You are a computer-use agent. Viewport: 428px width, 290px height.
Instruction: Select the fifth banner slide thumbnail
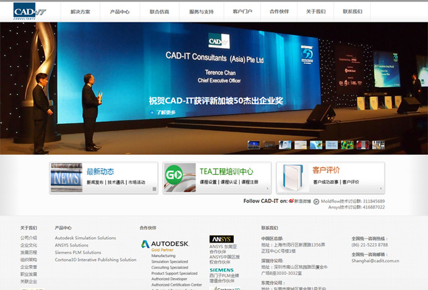(316, 145)
